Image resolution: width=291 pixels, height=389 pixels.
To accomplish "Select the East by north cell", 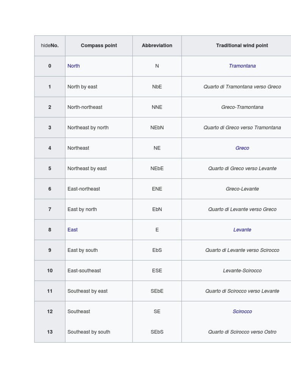I will (99, 209).
